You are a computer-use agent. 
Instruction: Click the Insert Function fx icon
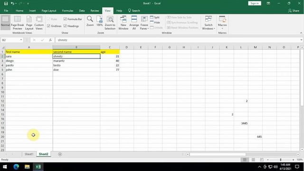point(50,40)
